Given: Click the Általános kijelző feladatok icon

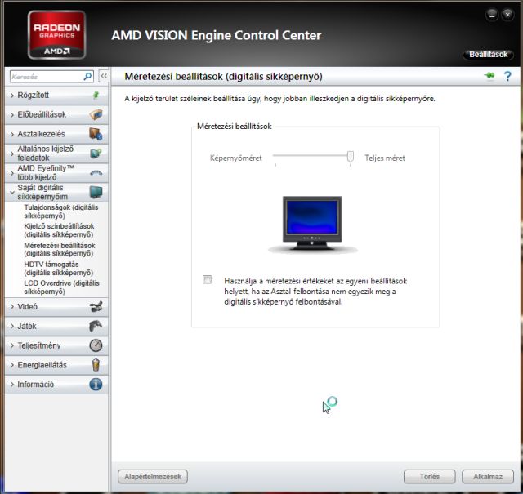Looking at the screenshot, I should point(96,154).
